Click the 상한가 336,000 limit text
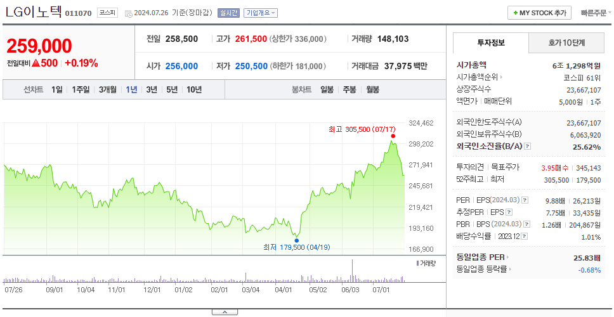 click(298, 39)
